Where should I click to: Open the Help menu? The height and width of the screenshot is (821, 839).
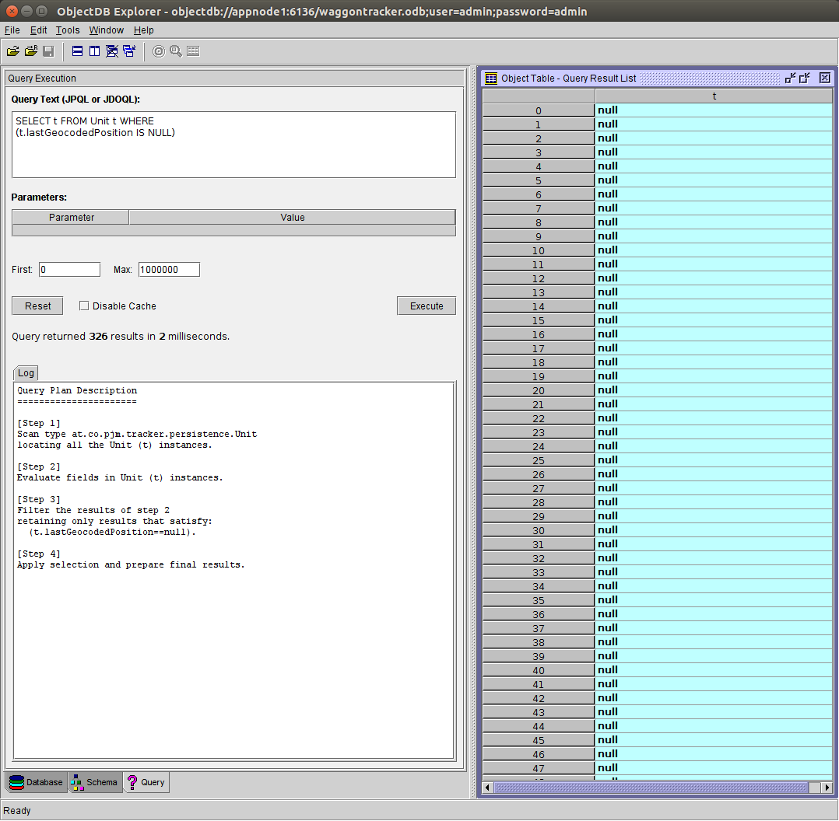click(x=143, y=30)
